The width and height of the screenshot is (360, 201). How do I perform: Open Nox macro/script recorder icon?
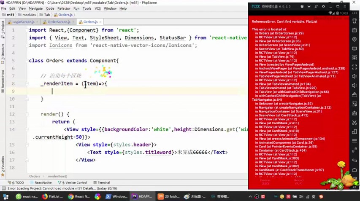[x=354, y=104]
